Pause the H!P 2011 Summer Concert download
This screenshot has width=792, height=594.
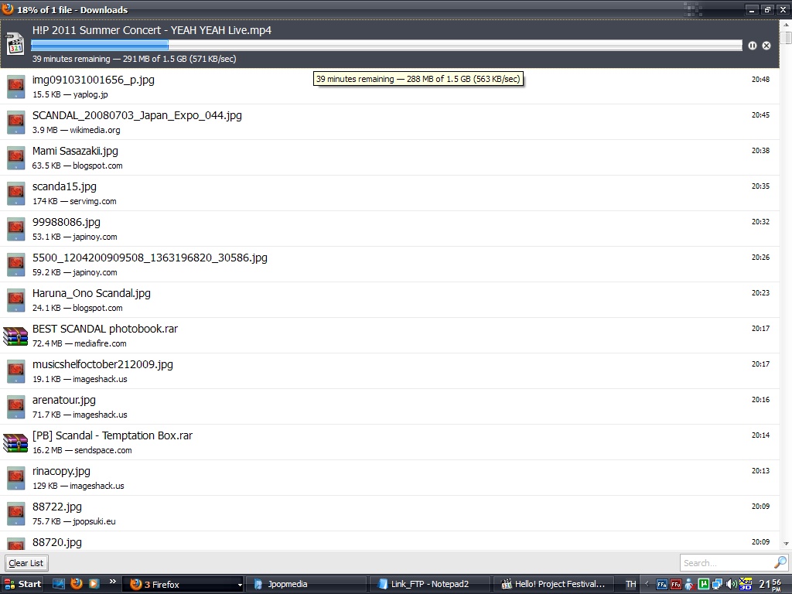click(x=752, y=46)
